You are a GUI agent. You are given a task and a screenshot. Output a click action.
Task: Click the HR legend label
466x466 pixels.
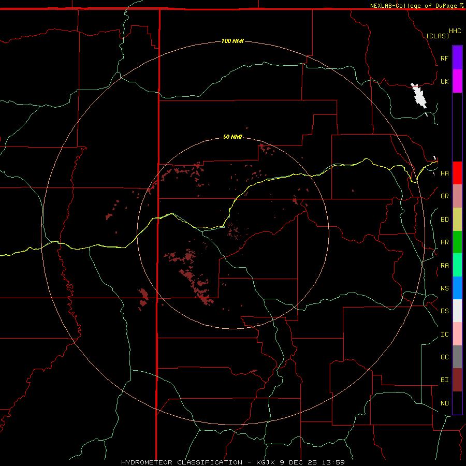[x=444, y=242]
